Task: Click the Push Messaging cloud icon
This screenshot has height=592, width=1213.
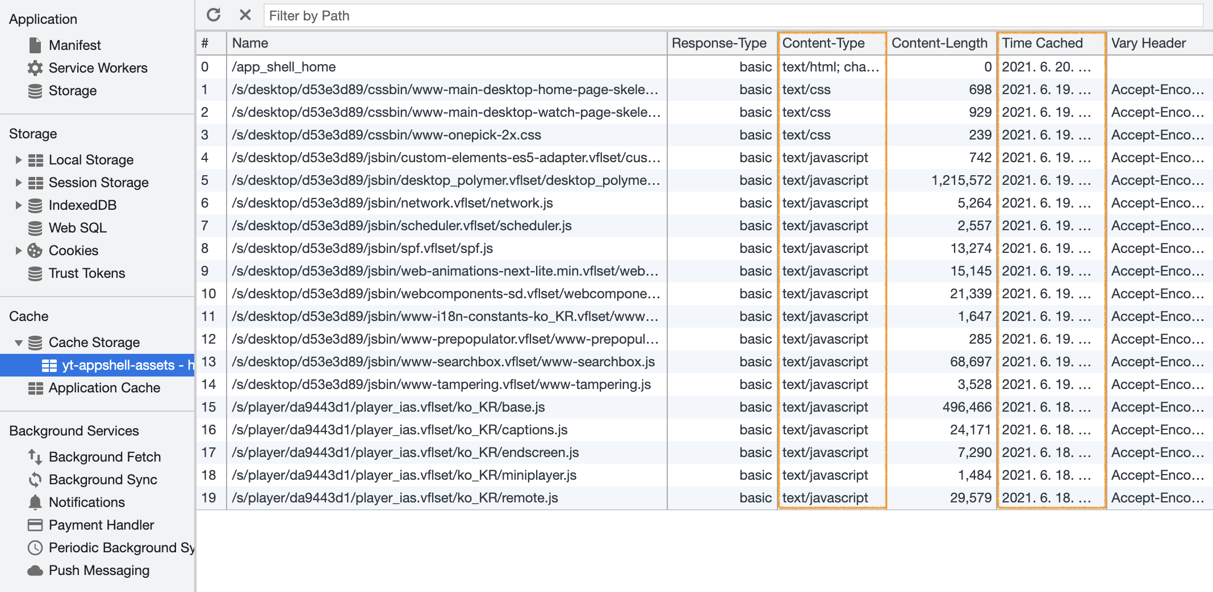Action: tap(35, 570)
